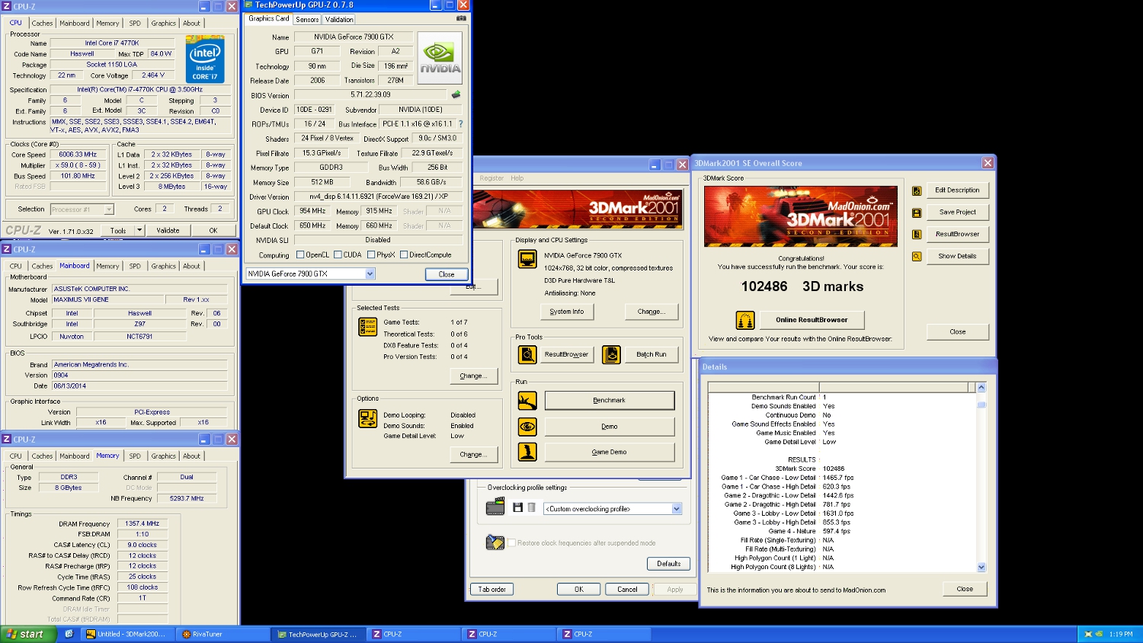
Task: Click the Benchmark button
Action: [610, 400]
